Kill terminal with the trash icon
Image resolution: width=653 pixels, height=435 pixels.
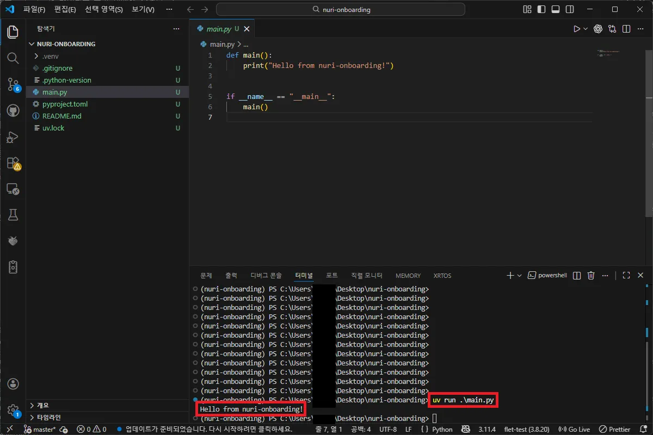click(x=591, y=276)
